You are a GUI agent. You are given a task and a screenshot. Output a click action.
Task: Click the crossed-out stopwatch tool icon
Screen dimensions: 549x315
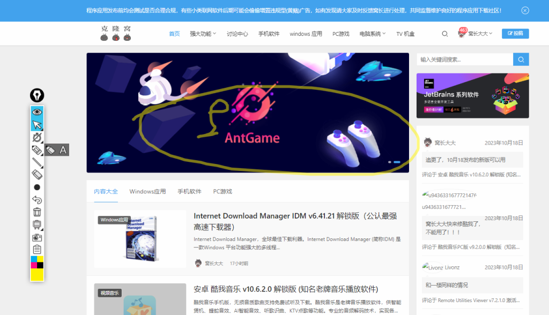point(37,137)
